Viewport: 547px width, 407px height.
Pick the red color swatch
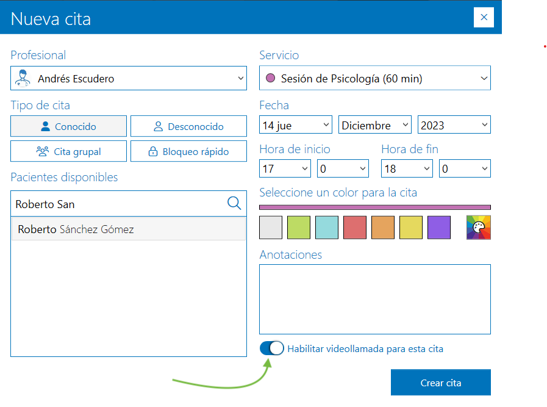click(355, 228)
